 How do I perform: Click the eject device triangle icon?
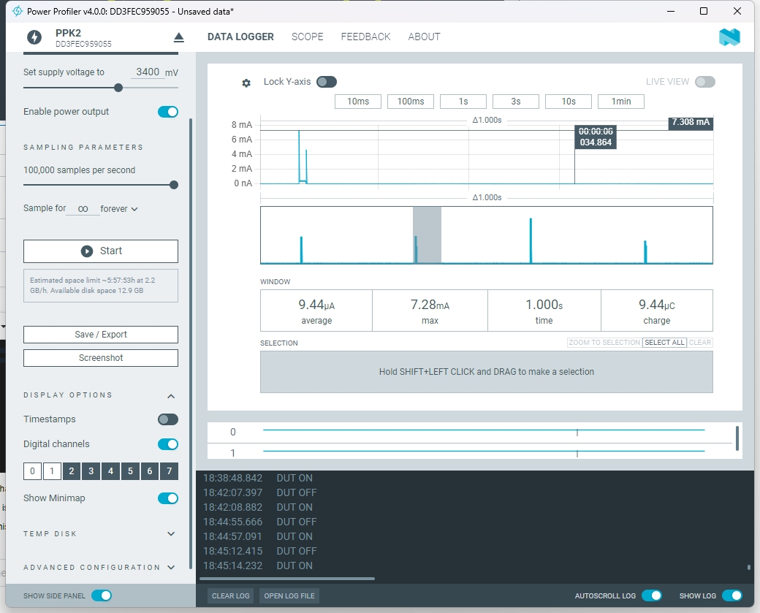point(179,37)
